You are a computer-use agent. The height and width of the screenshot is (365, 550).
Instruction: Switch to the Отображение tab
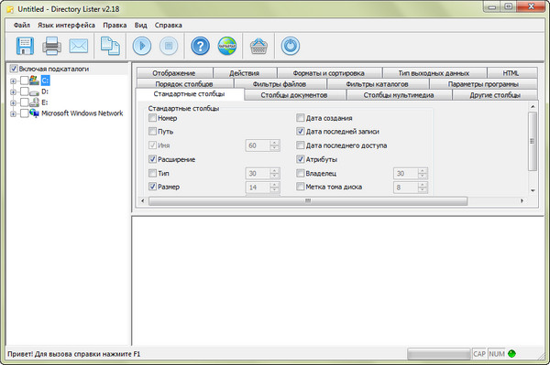click(x=174, y=73)
